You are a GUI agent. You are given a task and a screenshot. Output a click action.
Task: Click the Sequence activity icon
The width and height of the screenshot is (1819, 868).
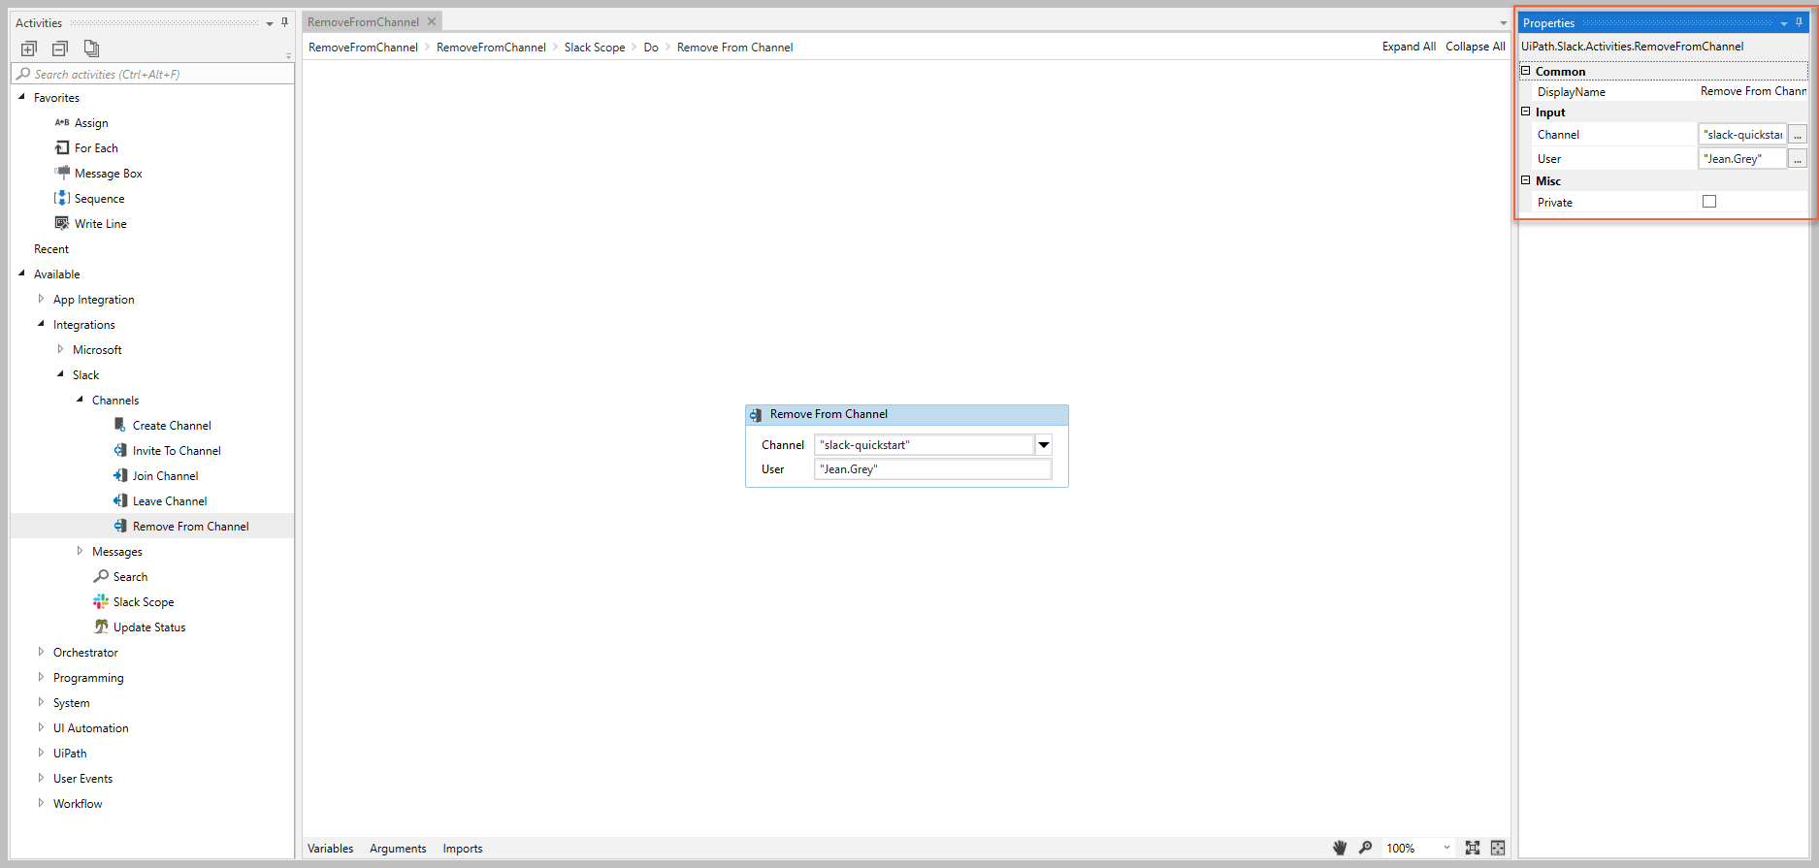pyautogui.click(x=62, y=198)
